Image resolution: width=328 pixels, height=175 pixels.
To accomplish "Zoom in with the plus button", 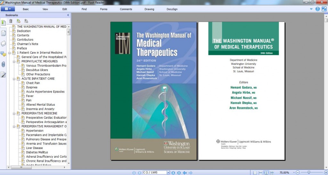I will pos(326,173).
